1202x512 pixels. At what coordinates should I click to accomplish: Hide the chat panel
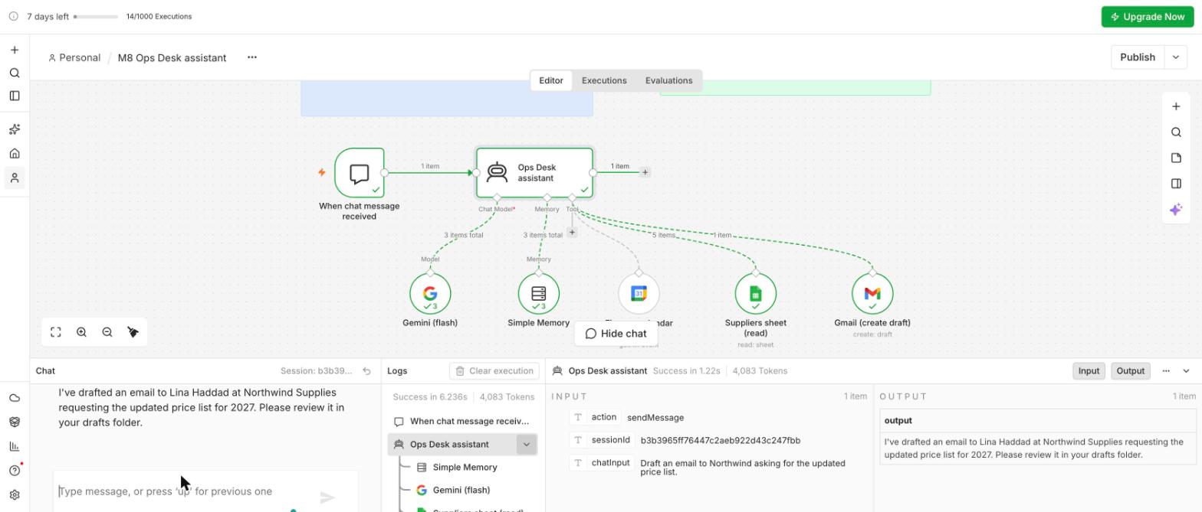point(616,334)
